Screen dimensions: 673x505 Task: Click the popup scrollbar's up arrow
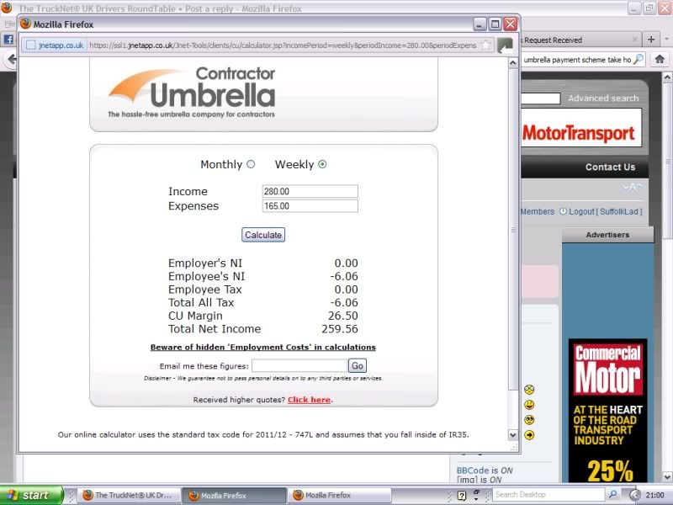pyautogui.click(x=513, y=63)
